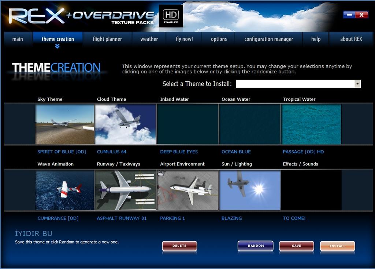Select the Inland Water texture thumbnail
The width and height of the screenshot is (375, 269).
(x=187, y=124)
